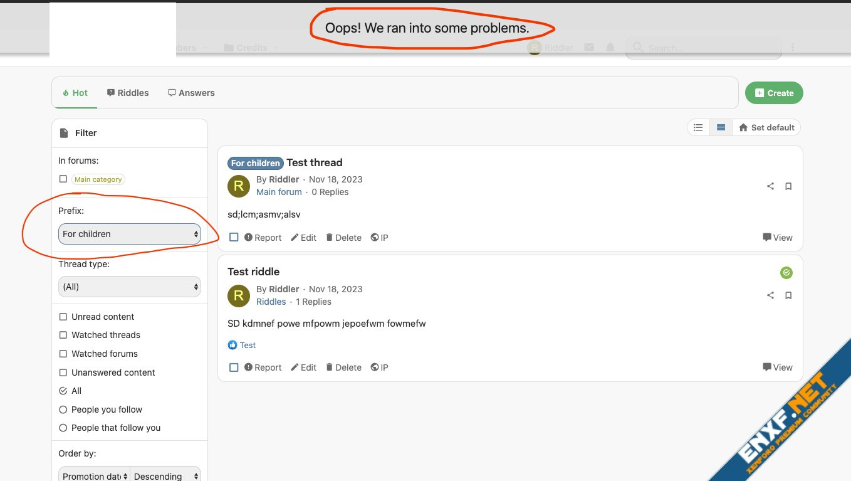Click the share icon on Test riddle
The height and width of the screenshot is (481, 851).
tap(770, 295)
